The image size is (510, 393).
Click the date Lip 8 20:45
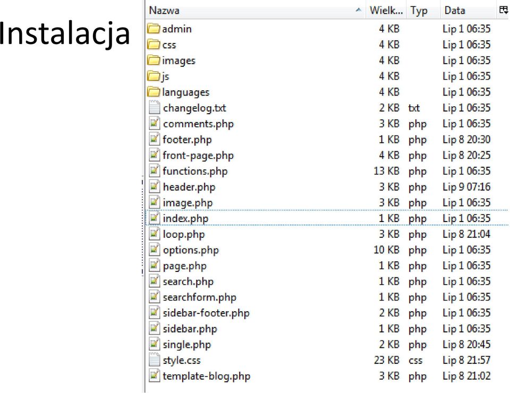point(466,344)
